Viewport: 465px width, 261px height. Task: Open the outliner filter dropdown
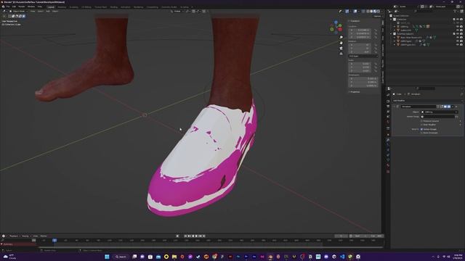[456, 12]
